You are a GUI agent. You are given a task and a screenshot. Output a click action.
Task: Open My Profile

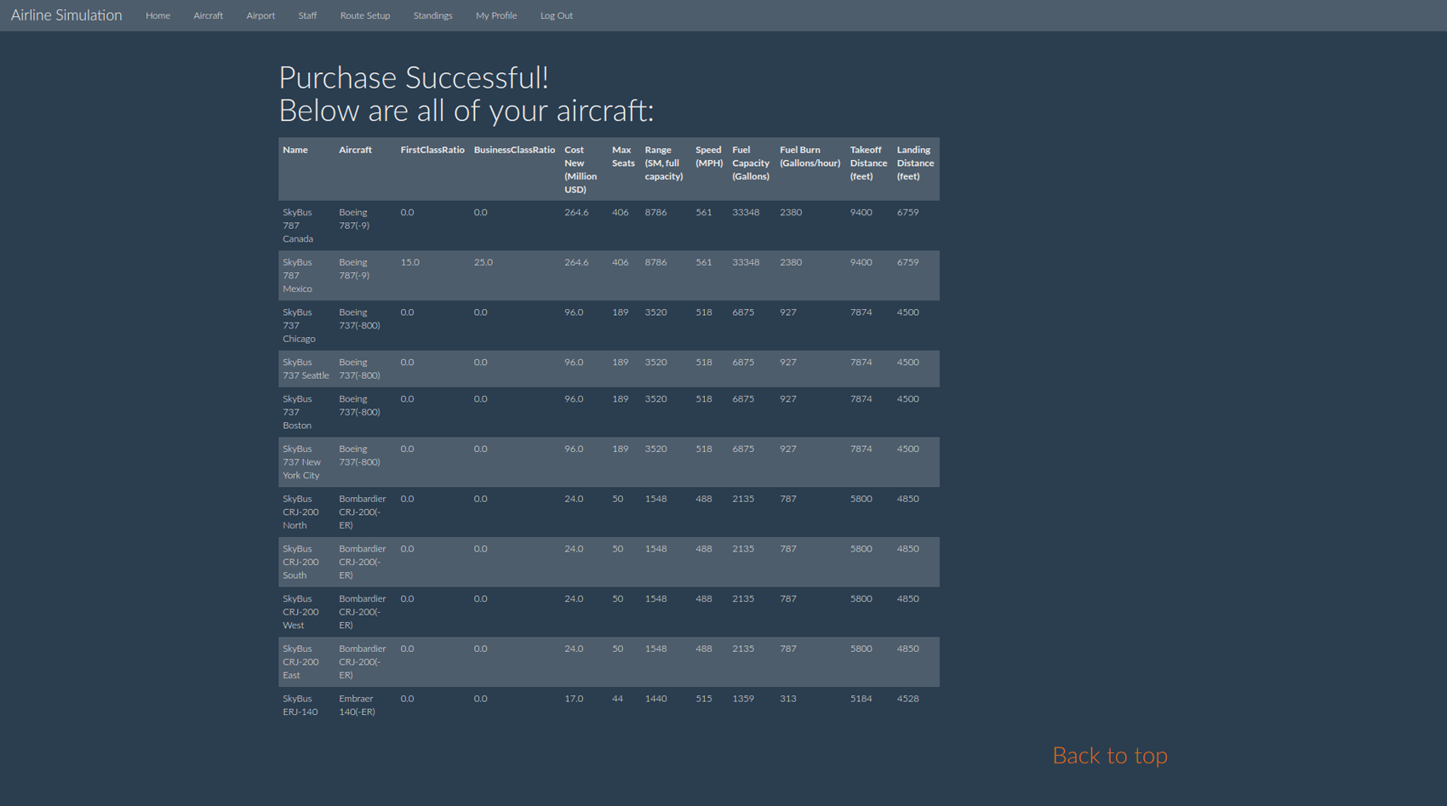pyautogui.click(x=496, y=15)
